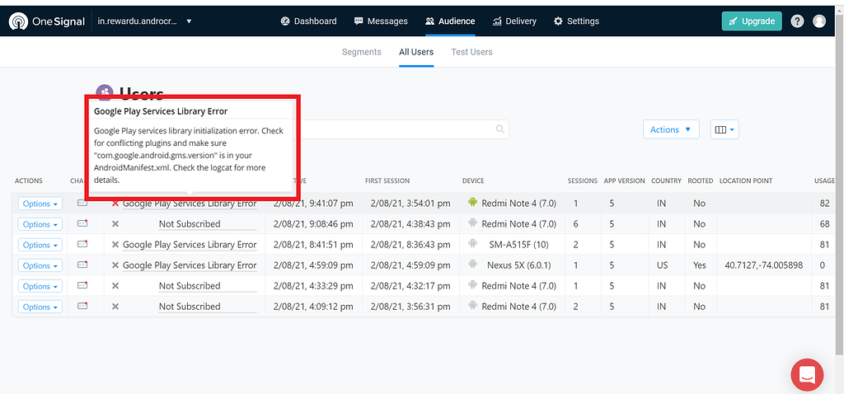Click the green Android icon in the first row
The width and height of the screenshot is (844, 394).
(x=472, y=203)
